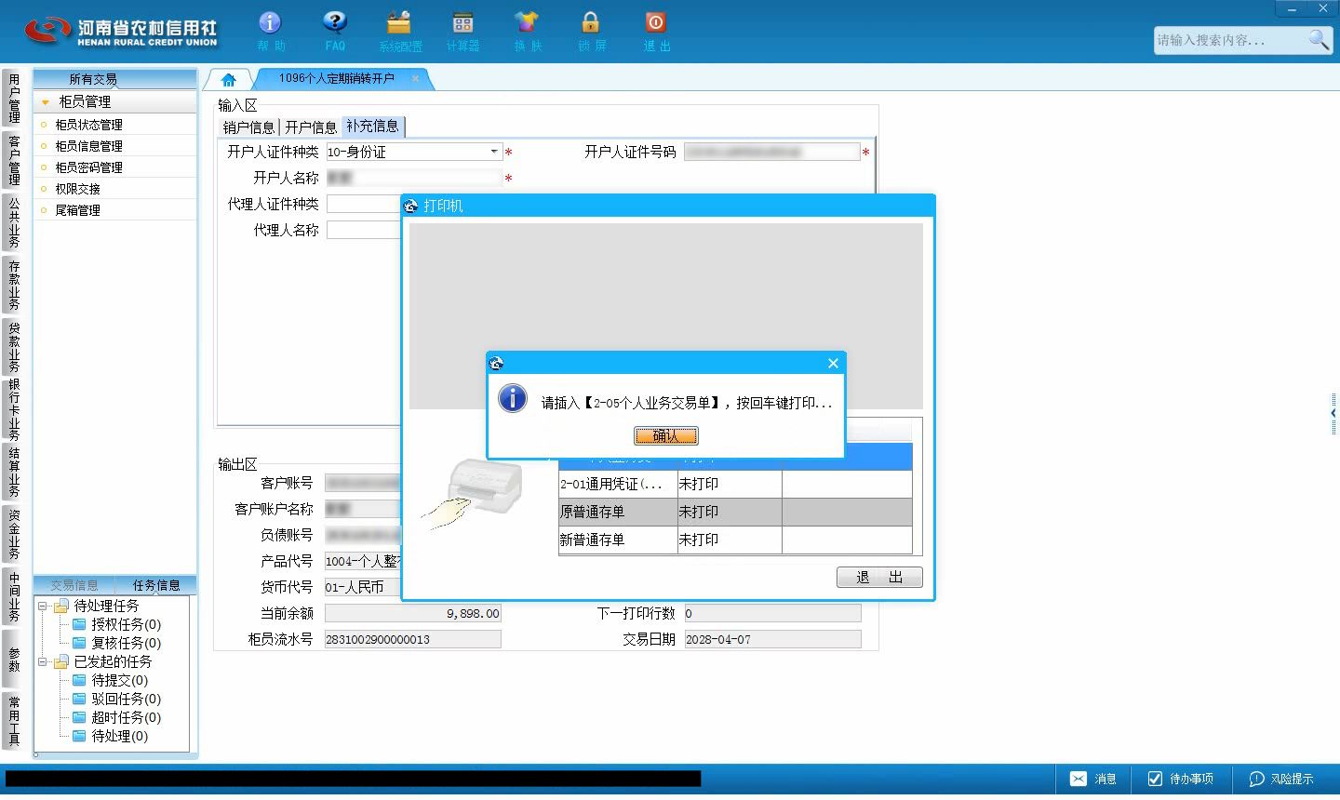The height and width of the screenshot is (800, 1340).
Task: Open the 中间业务 side tab
Action: [13, 596]
